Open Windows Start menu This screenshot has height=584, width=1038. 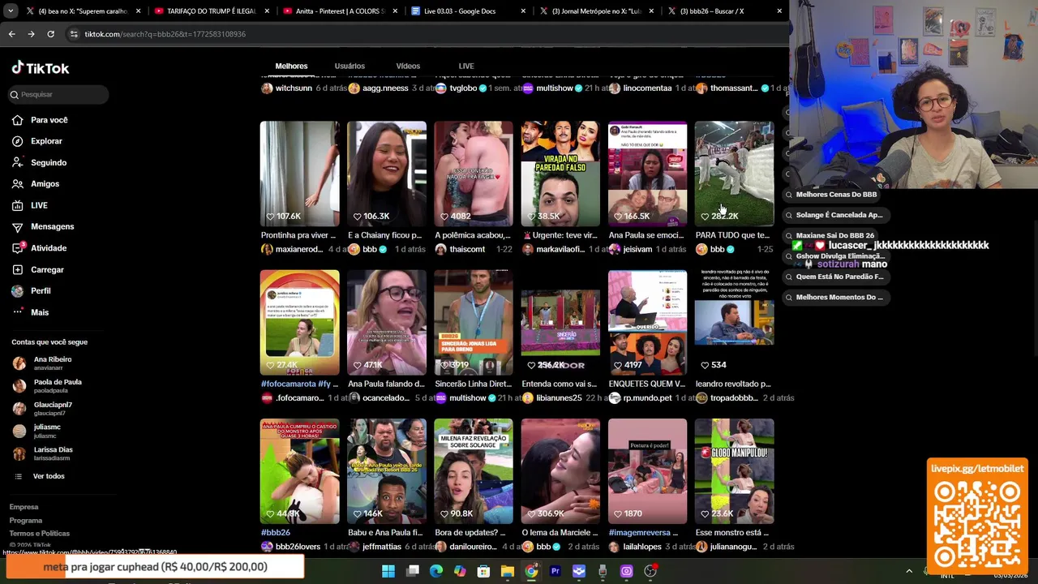pyautogui.click(x=388, y=571)
